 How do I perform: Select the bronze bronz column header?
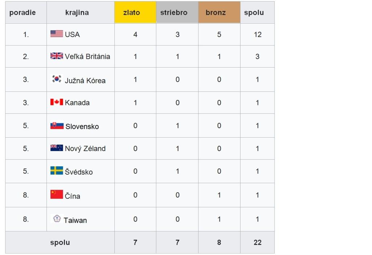(219, 12)
